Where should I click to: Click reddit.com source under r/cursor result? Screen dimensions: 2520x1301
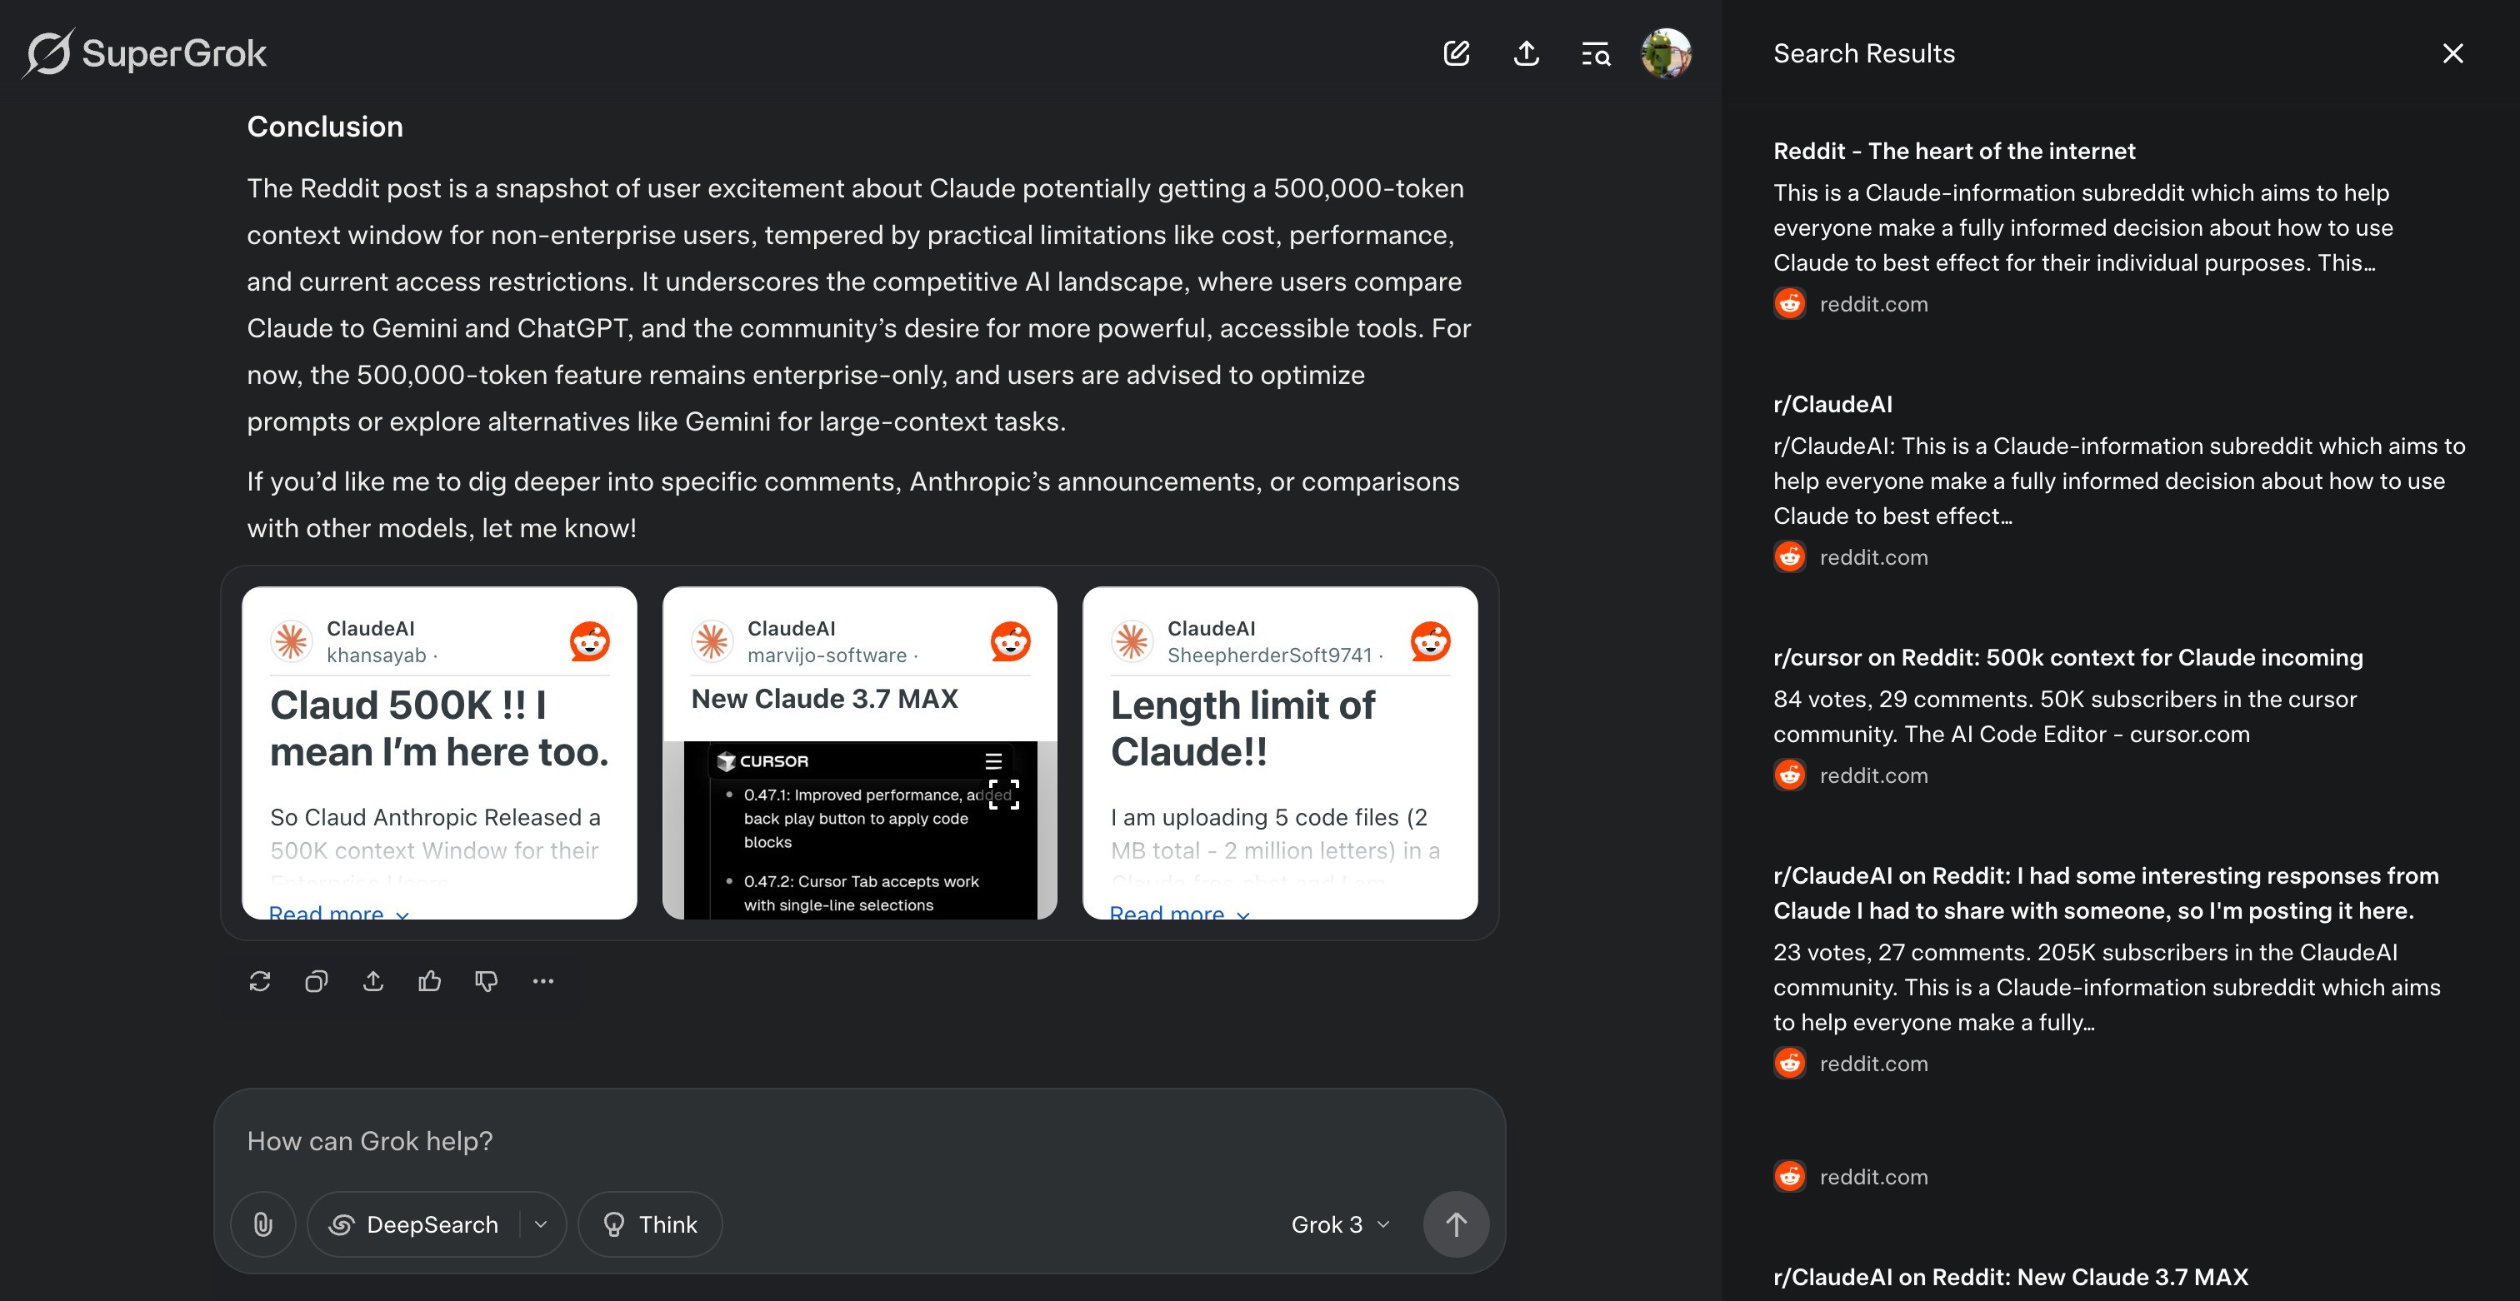[1851, 775]
